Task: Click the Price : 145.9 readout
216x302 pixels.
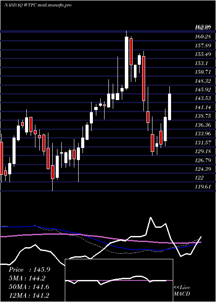Action: 29,270
